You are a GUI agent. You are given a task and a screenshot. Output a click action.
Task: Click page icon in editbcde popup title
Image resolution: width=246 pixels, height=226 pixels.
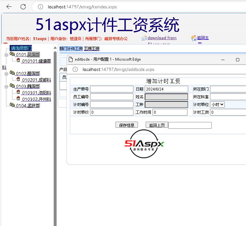click(71, 59)
